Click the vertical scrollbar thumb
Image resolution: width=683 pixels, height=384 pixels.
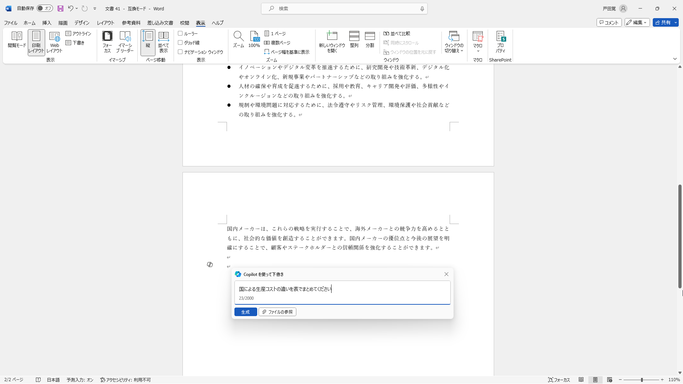680,236
